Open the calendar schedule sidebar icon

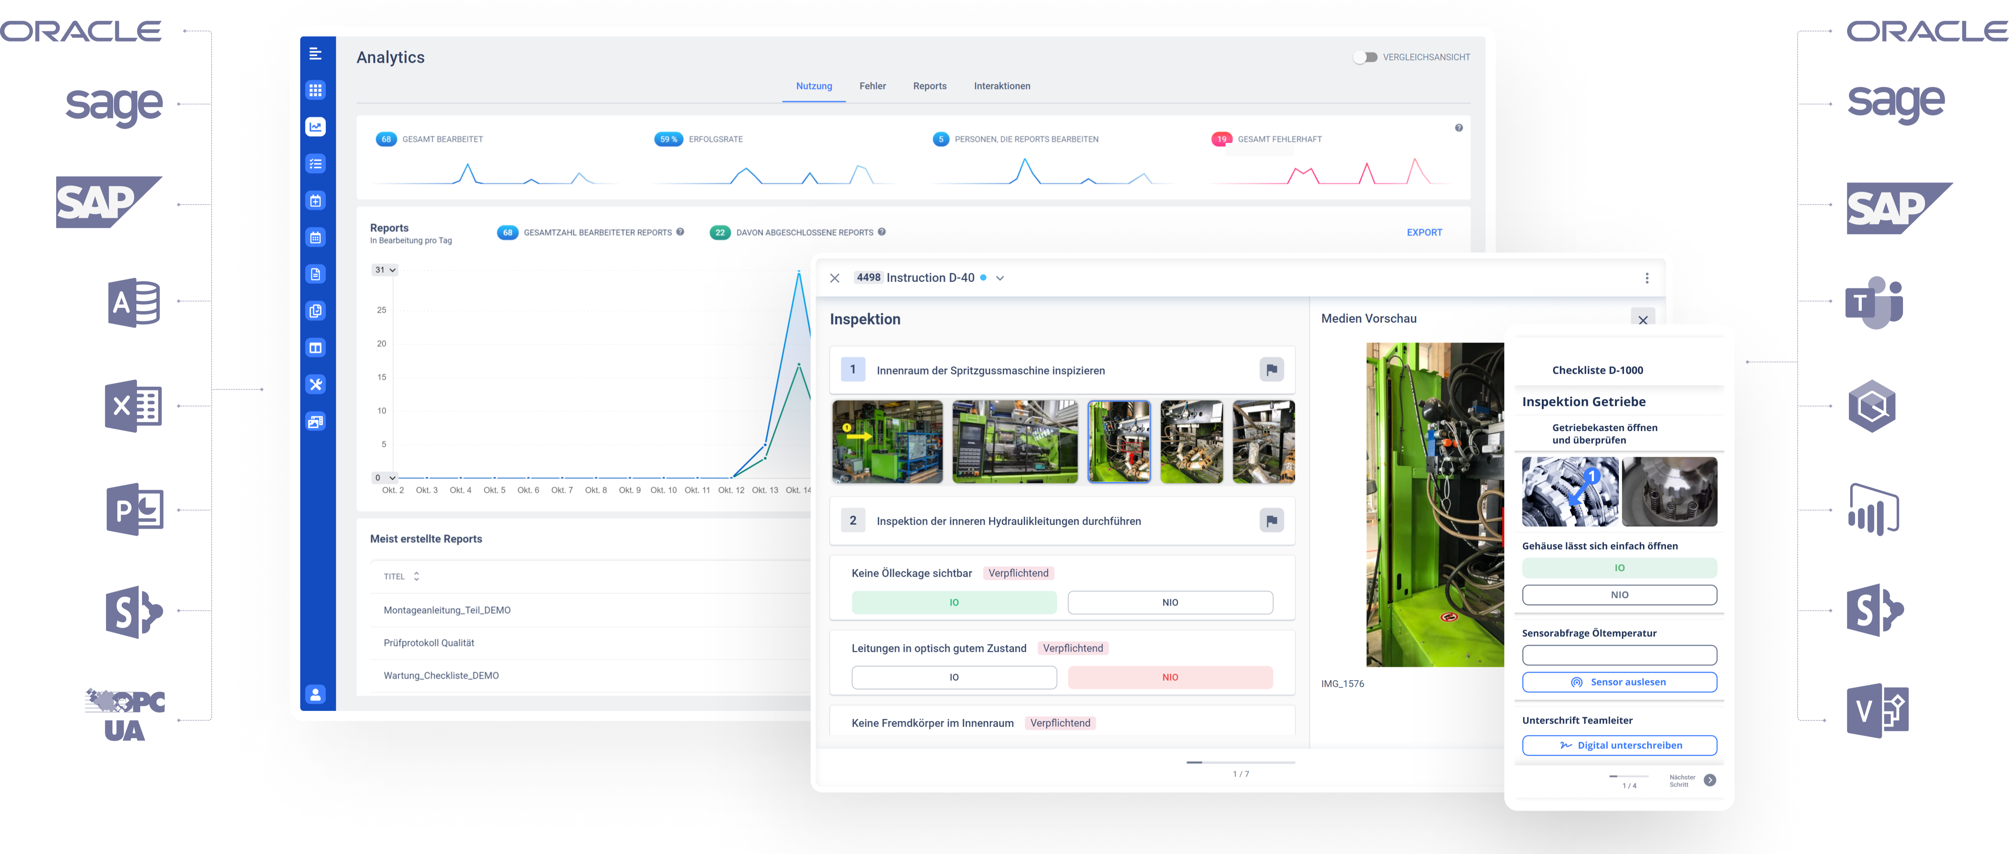click(x=315, y=238)
